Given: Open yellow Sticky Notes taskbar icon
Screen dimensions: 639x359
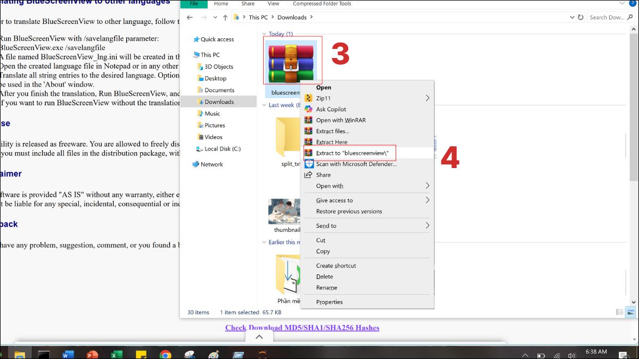Looking at the screenshot, I should click(141, 354).
